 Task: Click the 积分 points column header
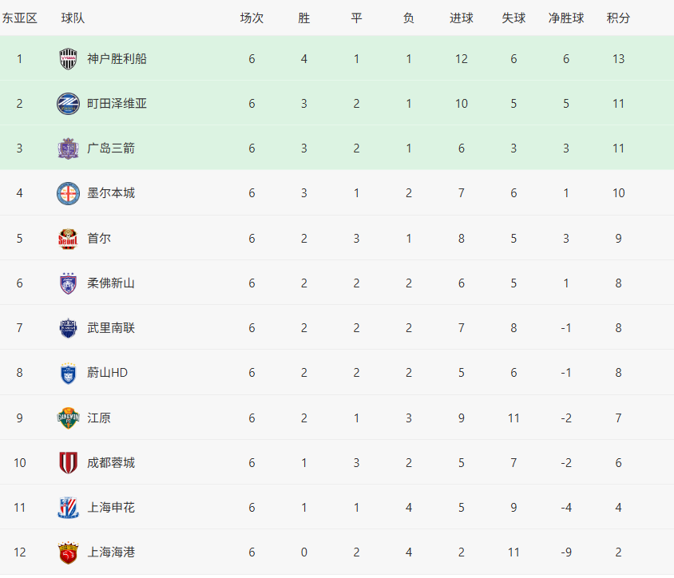[x=618, y=18]
